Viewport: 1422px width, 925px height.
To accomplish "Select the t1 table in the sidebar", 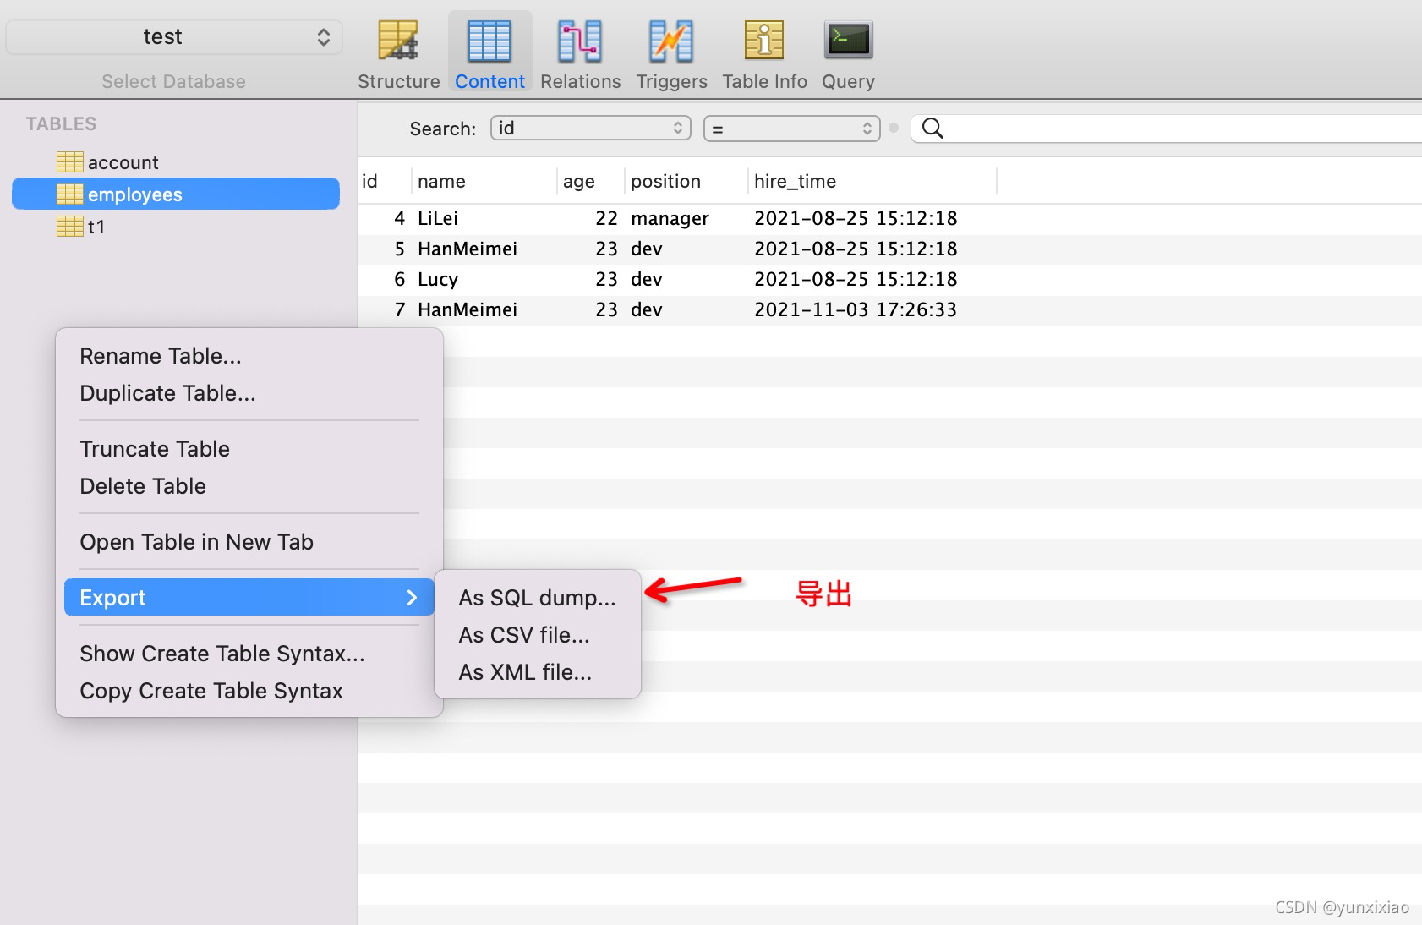I will pos(99,226).
